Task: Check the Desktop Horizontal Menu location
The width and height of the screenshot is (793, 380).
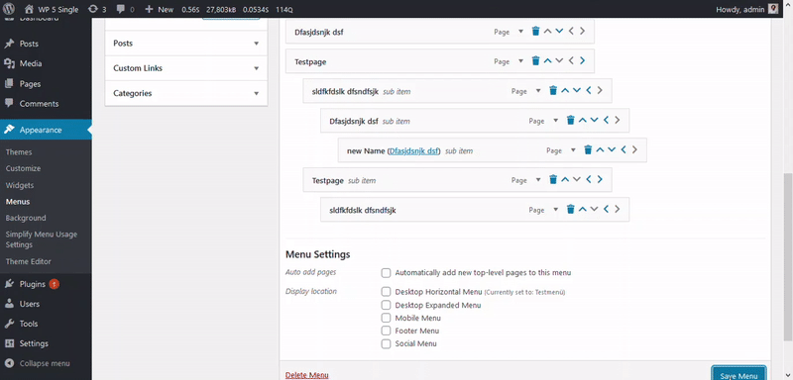Action: (x=386, y=292)
